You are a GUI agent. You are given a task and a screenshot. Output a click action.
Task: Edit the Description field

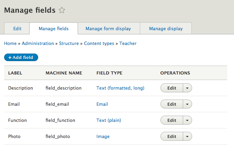click(172, 88)
